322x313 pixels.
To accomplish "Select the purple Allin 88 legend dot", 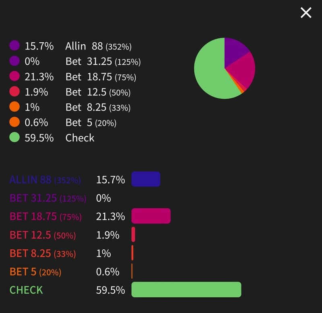I will pos(14,46).
